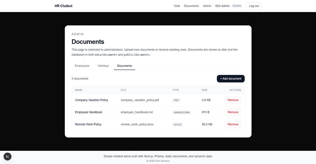Screen dimensions: 316x164
Task: Open the Next.js dev tools badge icon
Action: (x=7, y=157)
